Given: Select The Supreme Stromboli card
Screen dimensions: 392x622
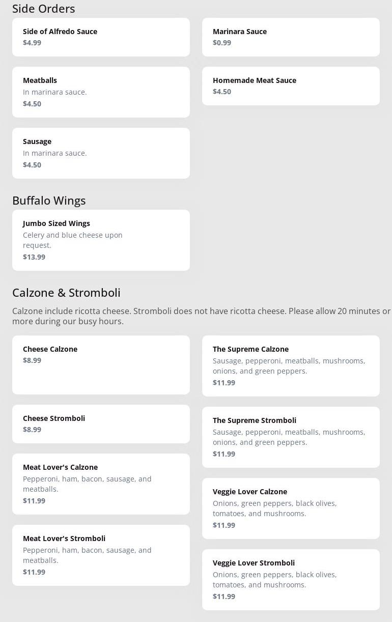Looking at the screenshot, I should pyautogui.click(x=291, y=437).
